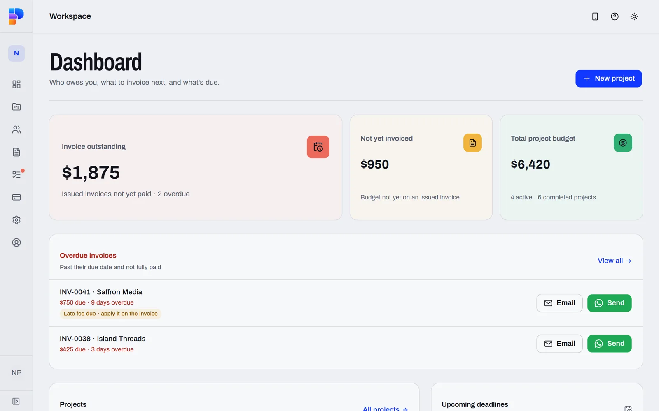The width and height of the screenshot is (659, 411).
Task: Open the payments card icon in sidebar
Action: pos(16,197)
